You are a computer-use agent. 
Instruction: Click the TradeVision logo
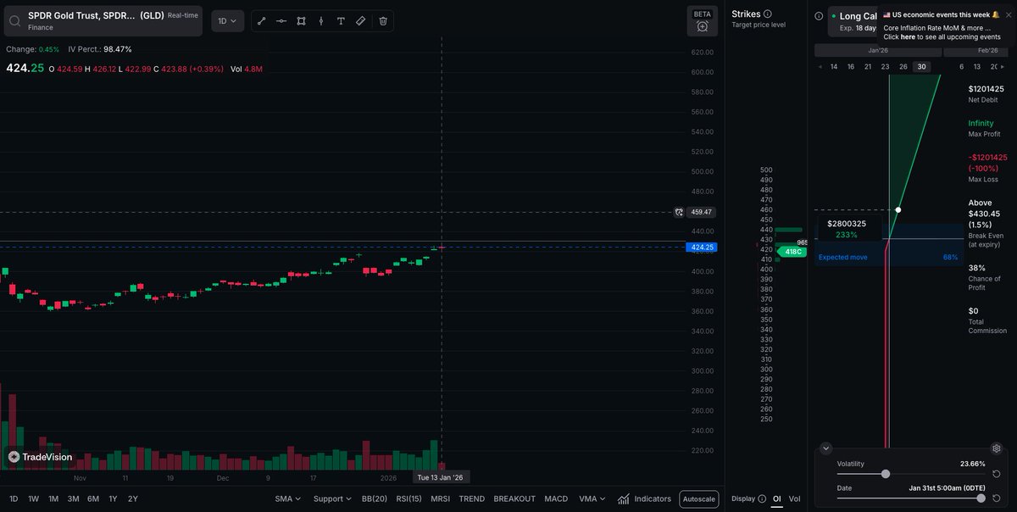(40, 457)
